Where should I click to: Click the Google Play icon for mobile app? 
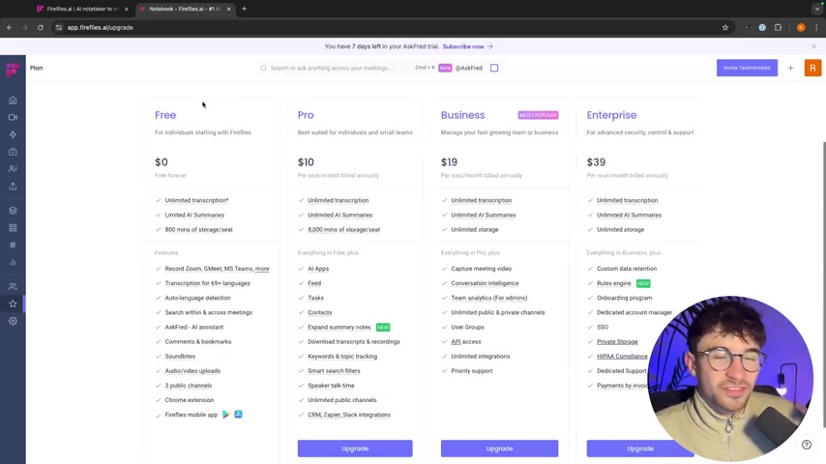(226, 415)
